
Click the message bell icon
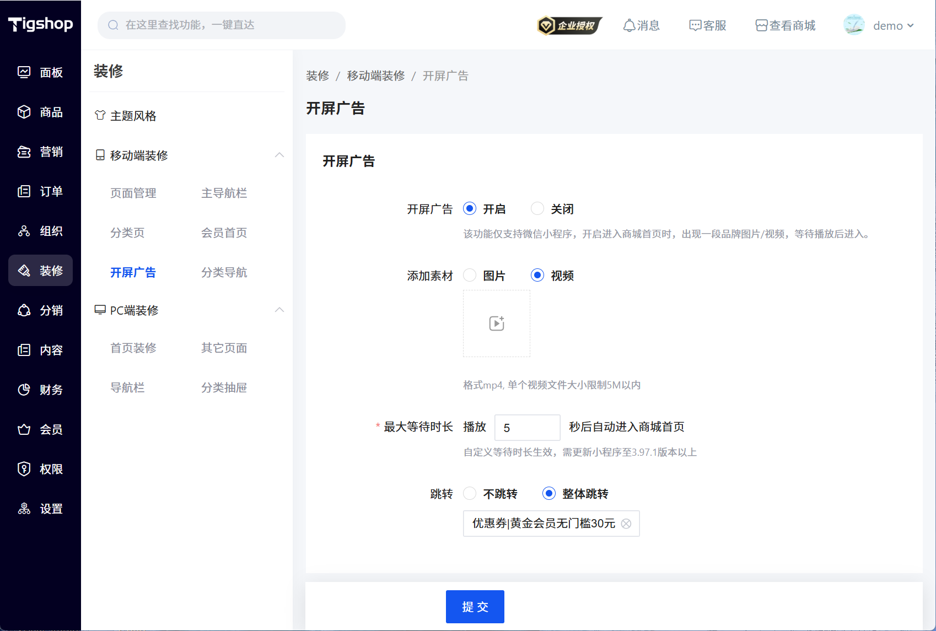(x=629, y=25)
